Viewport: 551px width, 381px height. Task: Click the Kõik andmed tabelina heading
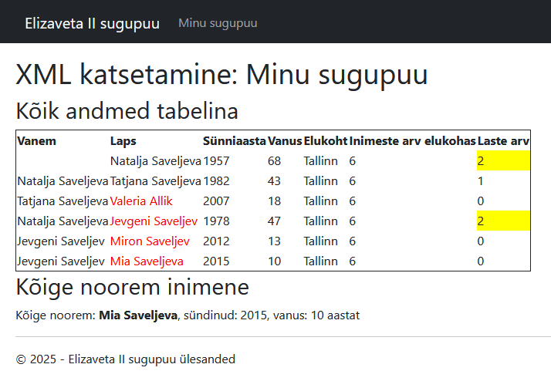(127, 111)
